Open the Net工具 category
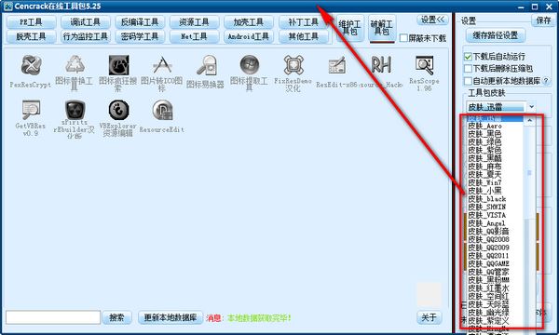The height and width of the screenshot is (335, 559). (x=194, y=36)
